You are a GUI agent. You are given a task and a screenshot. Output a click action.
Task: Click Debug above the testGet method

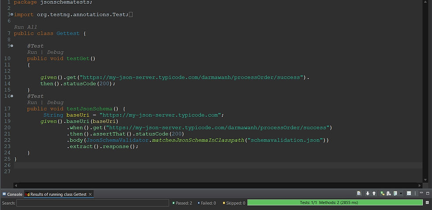[55, 52]
